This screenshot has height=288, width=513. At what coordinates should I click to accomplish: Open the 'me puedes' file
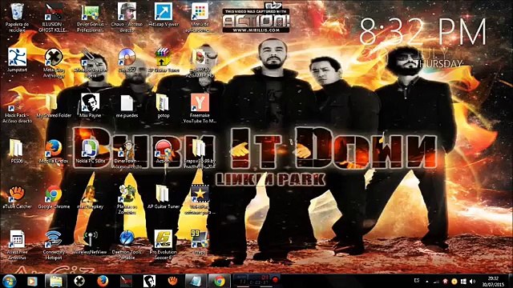[127, 106]
